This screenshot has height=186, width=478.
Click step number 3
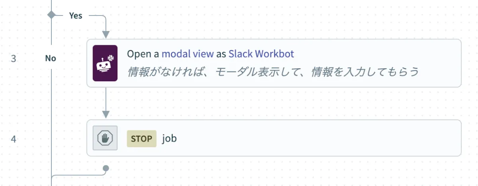(x=14, y=59)
